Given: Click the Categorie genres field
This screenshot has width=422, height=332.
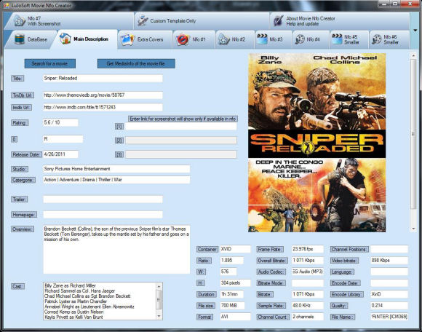Looking at the screenshot, I should click(x=116, y=180).
